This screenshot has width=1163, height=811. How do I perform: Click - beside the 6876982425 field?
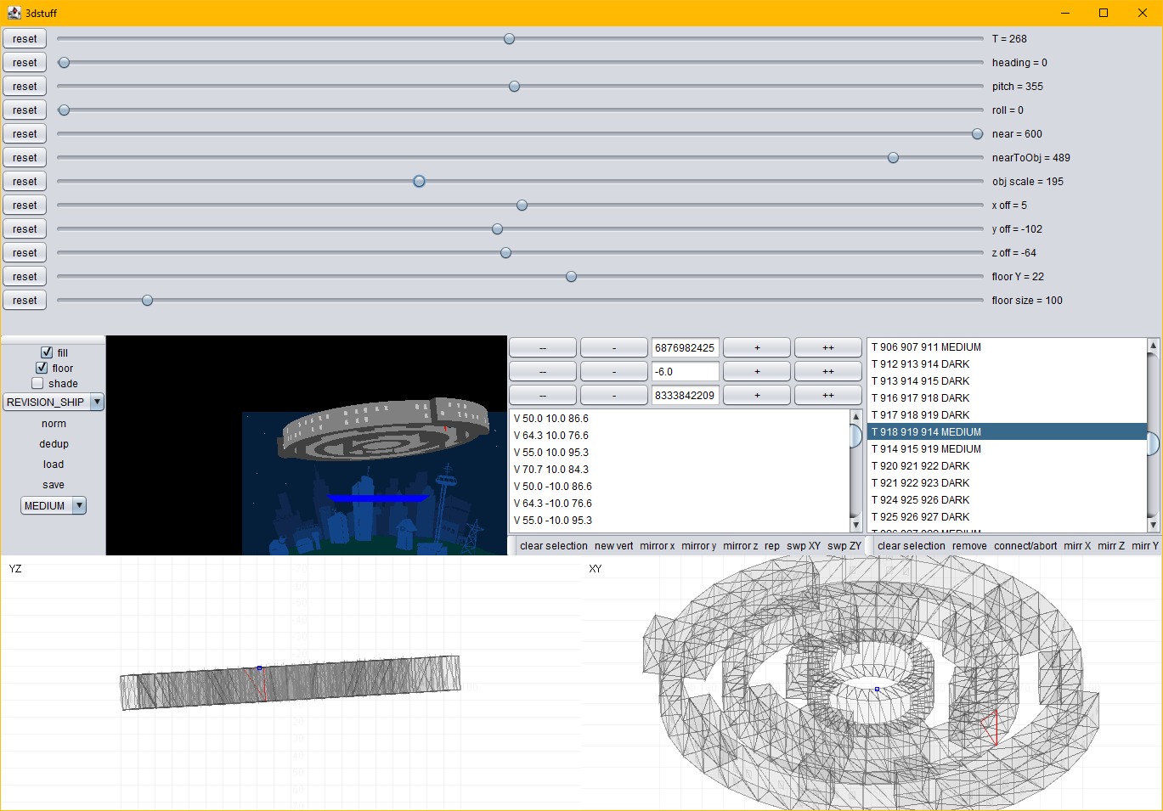[x=614, y=348]
